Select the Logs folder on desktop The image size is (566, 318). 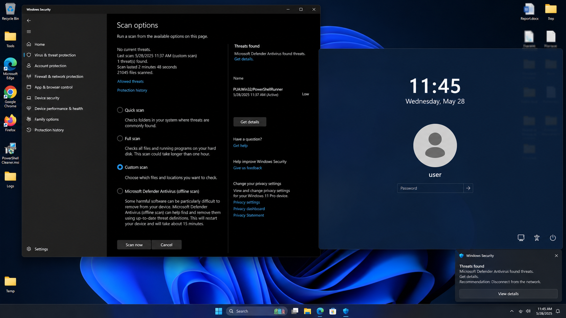pyautogui.click(x=10, y=180)
